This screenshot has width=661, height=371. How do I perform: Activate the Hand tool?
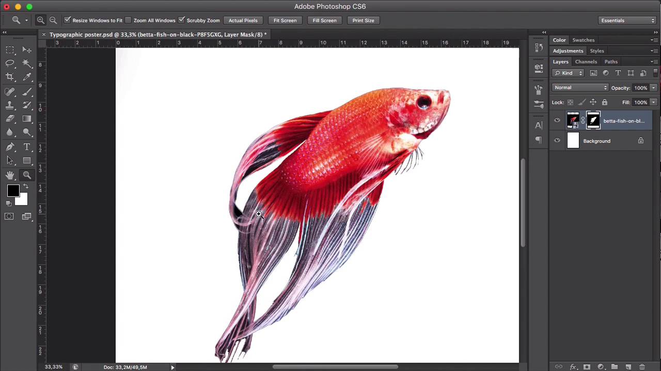point(10,175)
